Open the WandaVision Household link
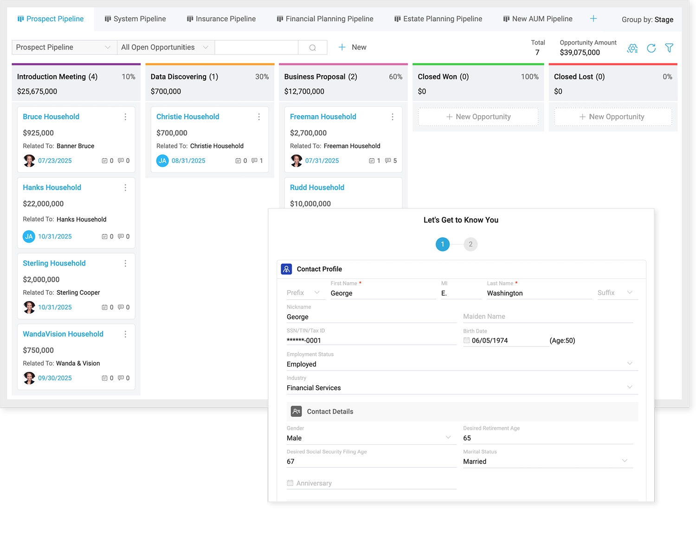The width and height of the screenshot is (696, 544). pyautogui.click(x=63, y=334)
